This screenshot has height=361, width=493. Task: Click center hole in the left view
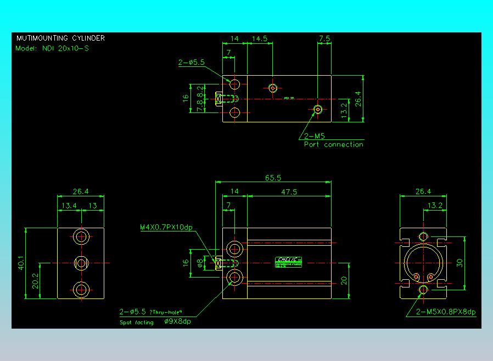pyautogui.click(x=81, y=263)
